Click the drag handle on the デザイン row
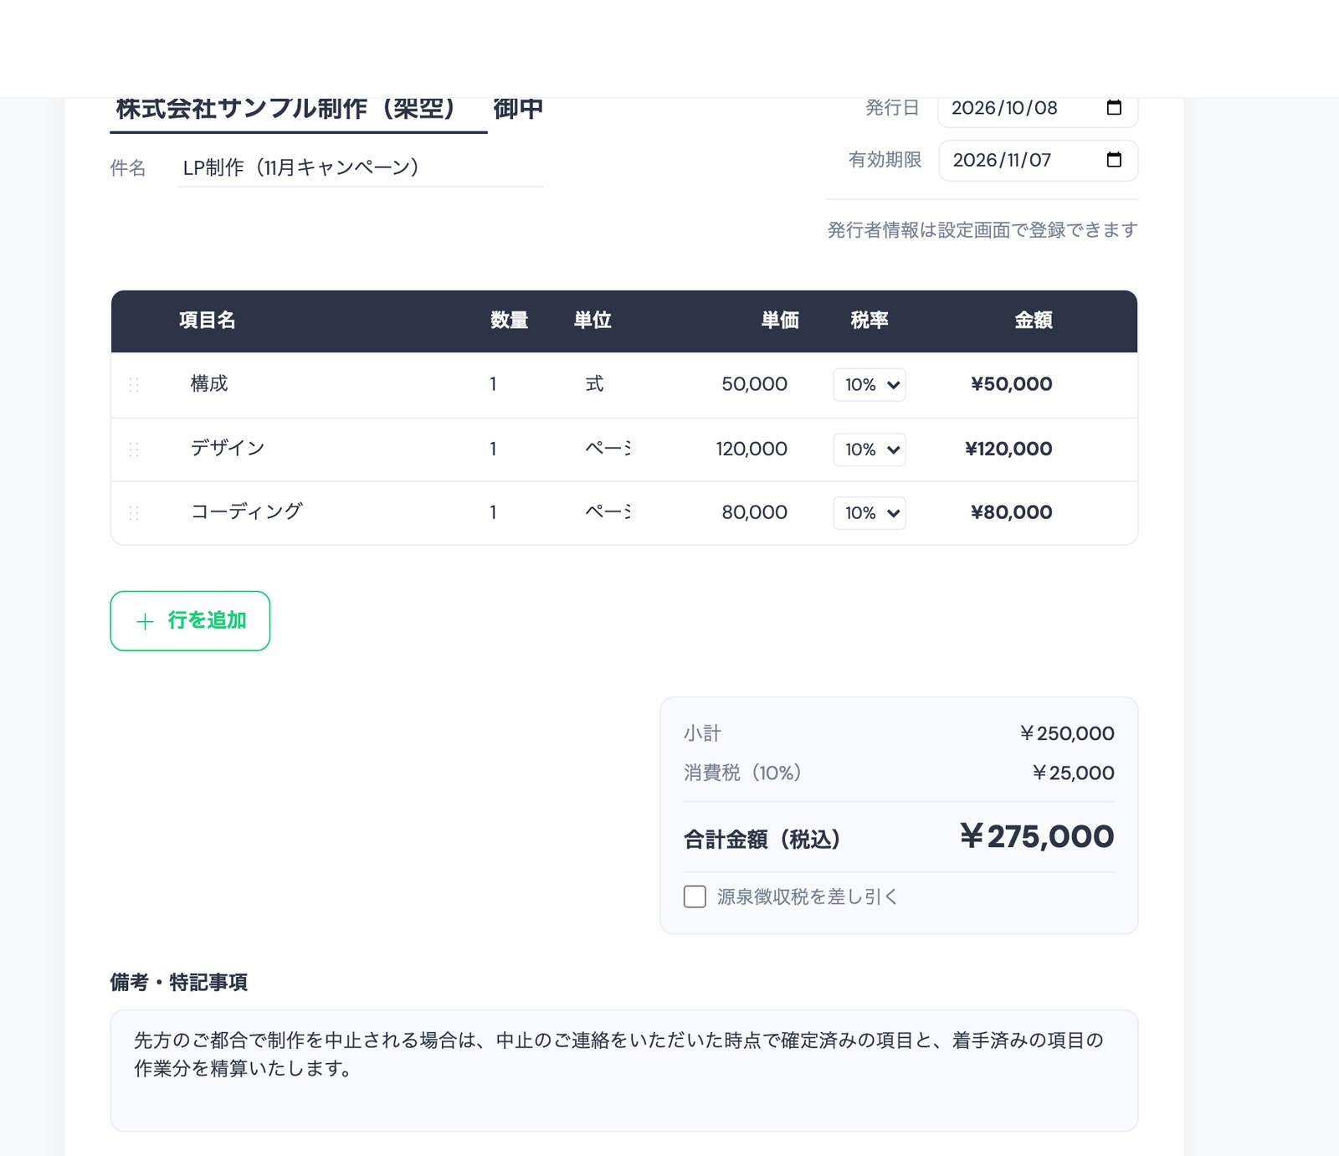The height and width of the screenshot is (1156, 1339). 134,450
